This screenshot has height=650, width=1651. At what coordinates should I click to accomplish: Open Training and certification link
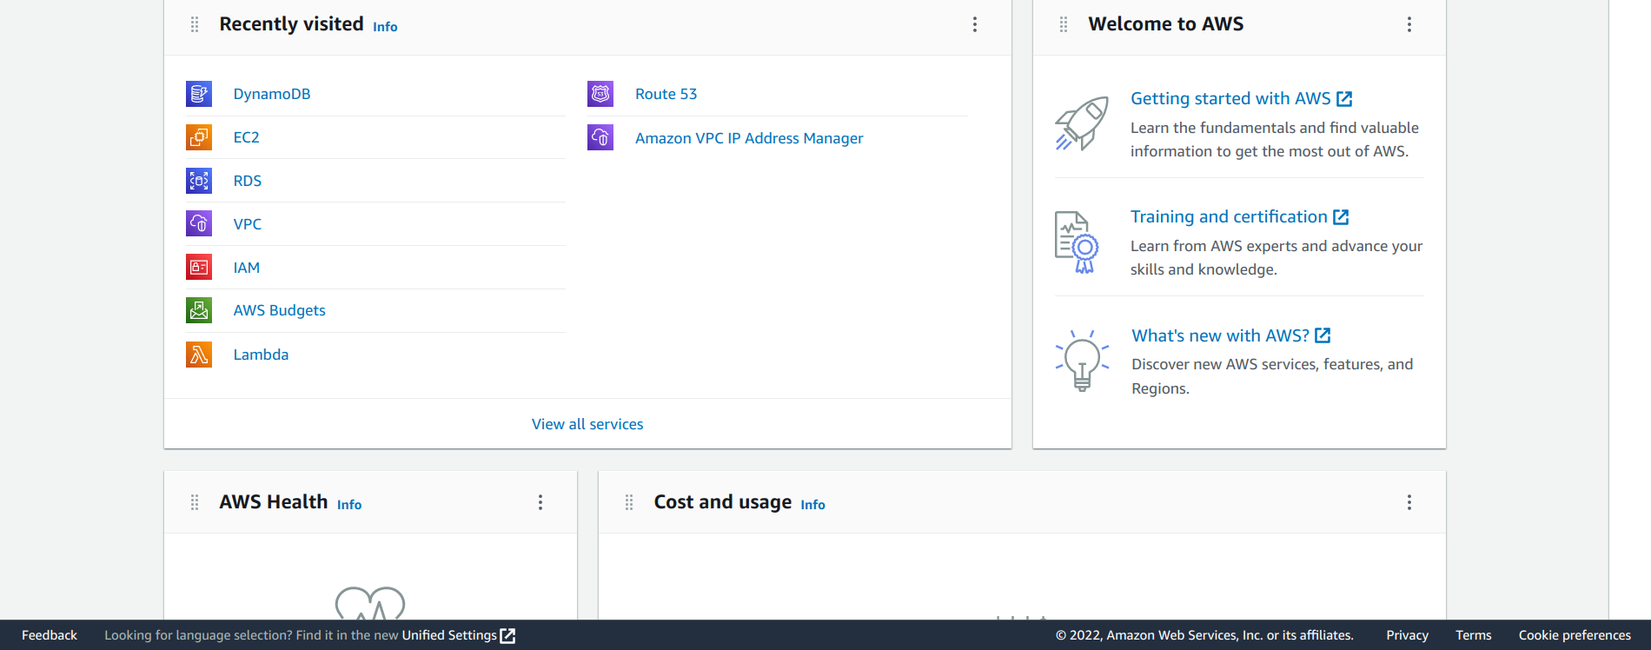tap(1229, 216)
